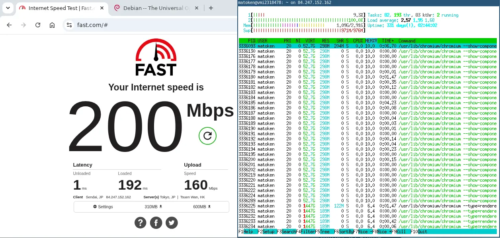
Task: Click F1 Help in htop footer
Action: point(248,232)
